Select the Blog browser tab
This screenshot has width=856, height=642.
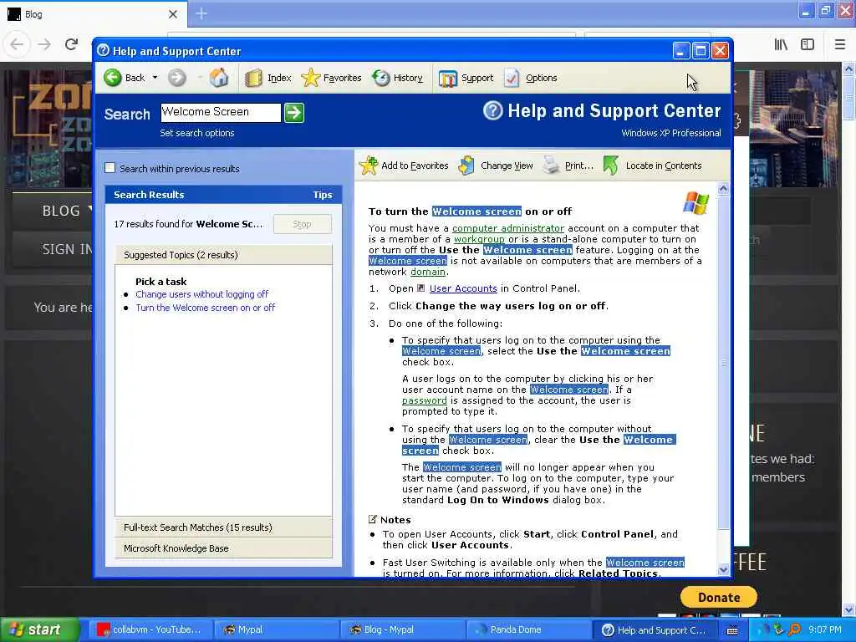[94, 14]
